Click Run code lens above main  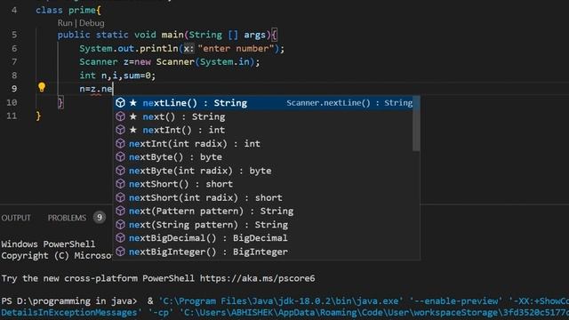[x=65, y=23]
